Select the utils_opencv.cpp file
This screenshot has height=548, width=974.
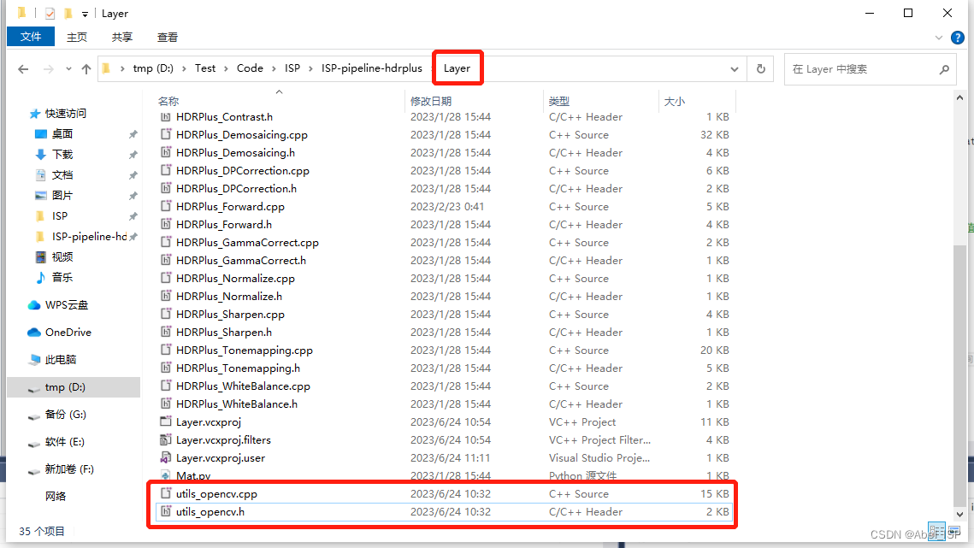[x=215, y=493]
